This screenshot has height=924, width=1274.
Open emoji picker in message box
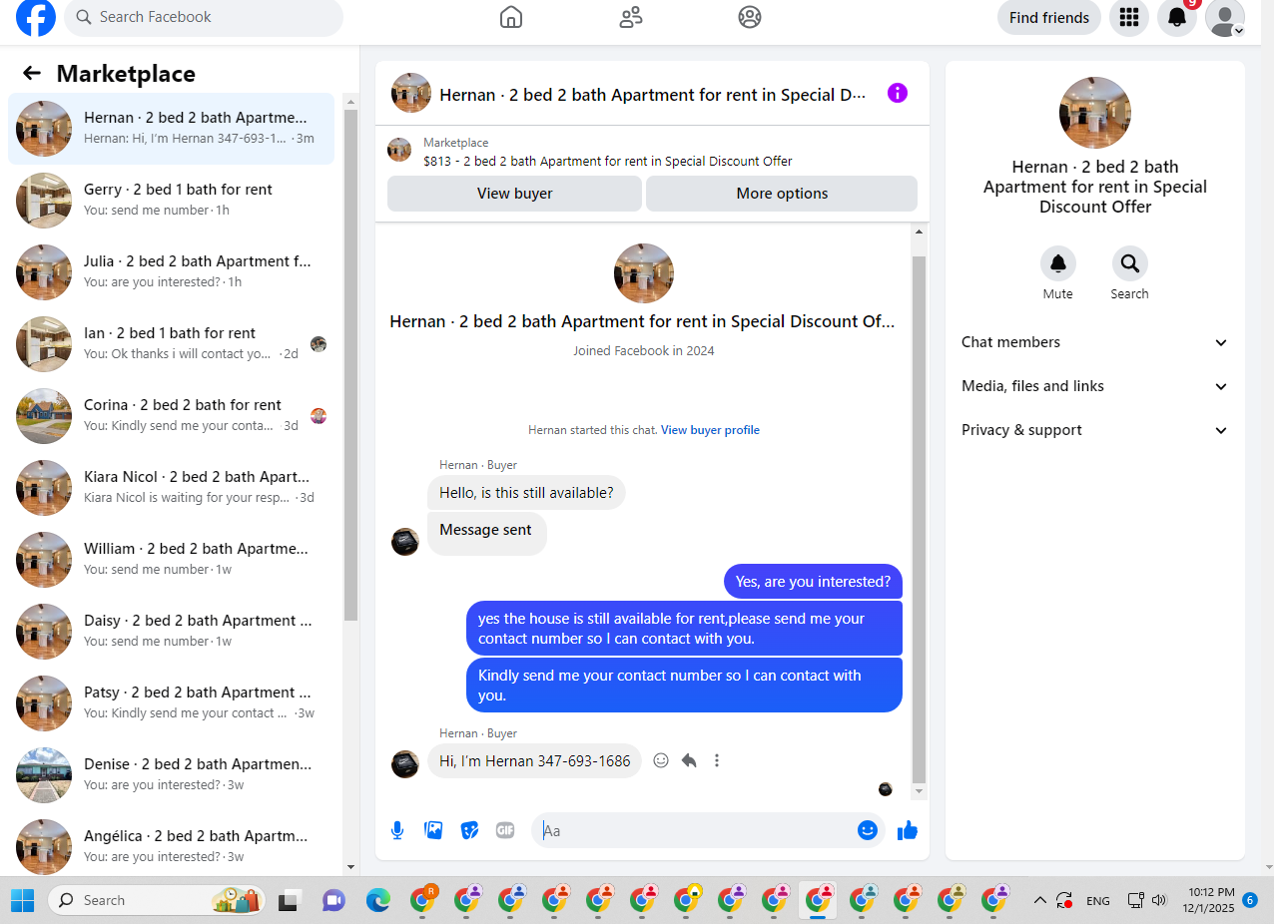tap(868, 830)
